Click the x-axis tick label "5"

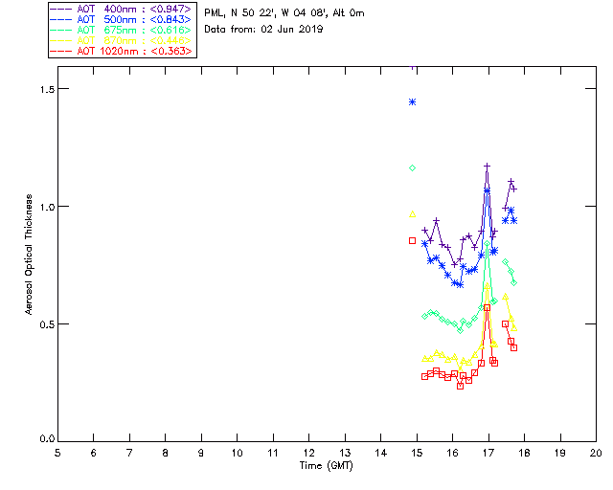click(x=57, y=454)
